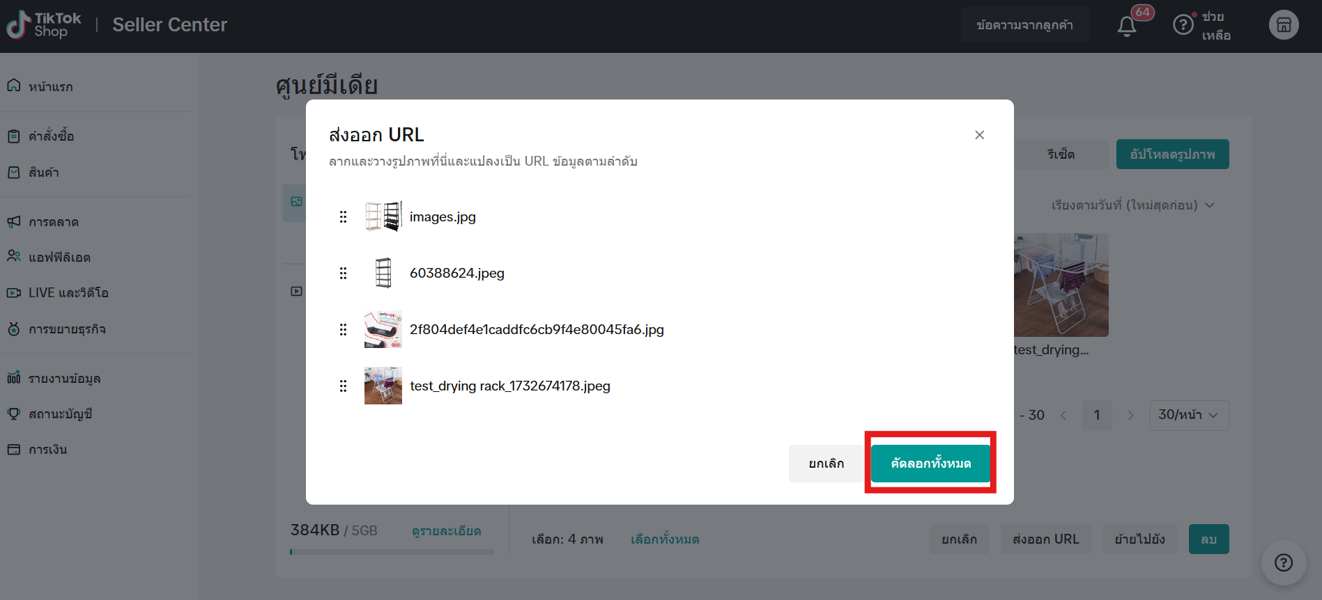Image resolution: width=1322 pixels, height=600 pixels.
Task: Select page number 1
Action: [x=1097, y=416]
